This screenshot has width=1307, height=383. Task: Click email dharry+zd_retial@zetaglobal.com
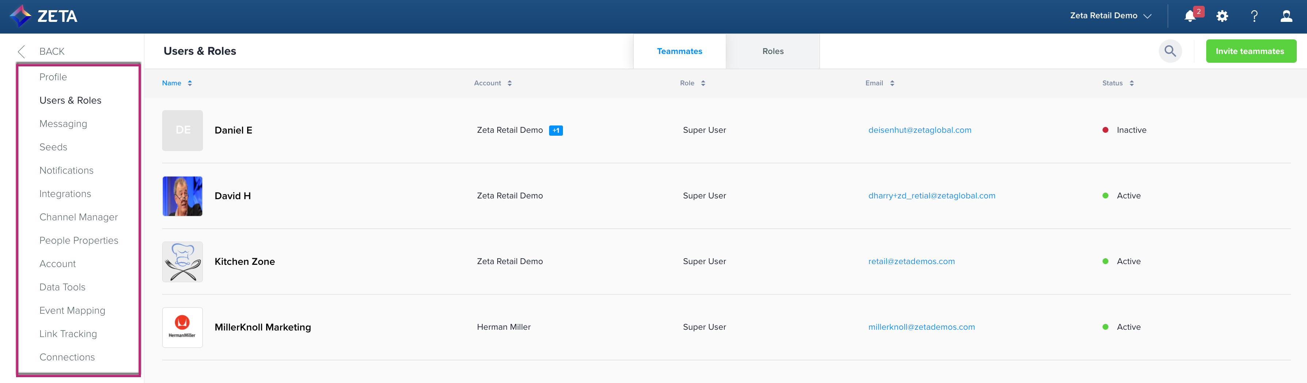(932, 196)
